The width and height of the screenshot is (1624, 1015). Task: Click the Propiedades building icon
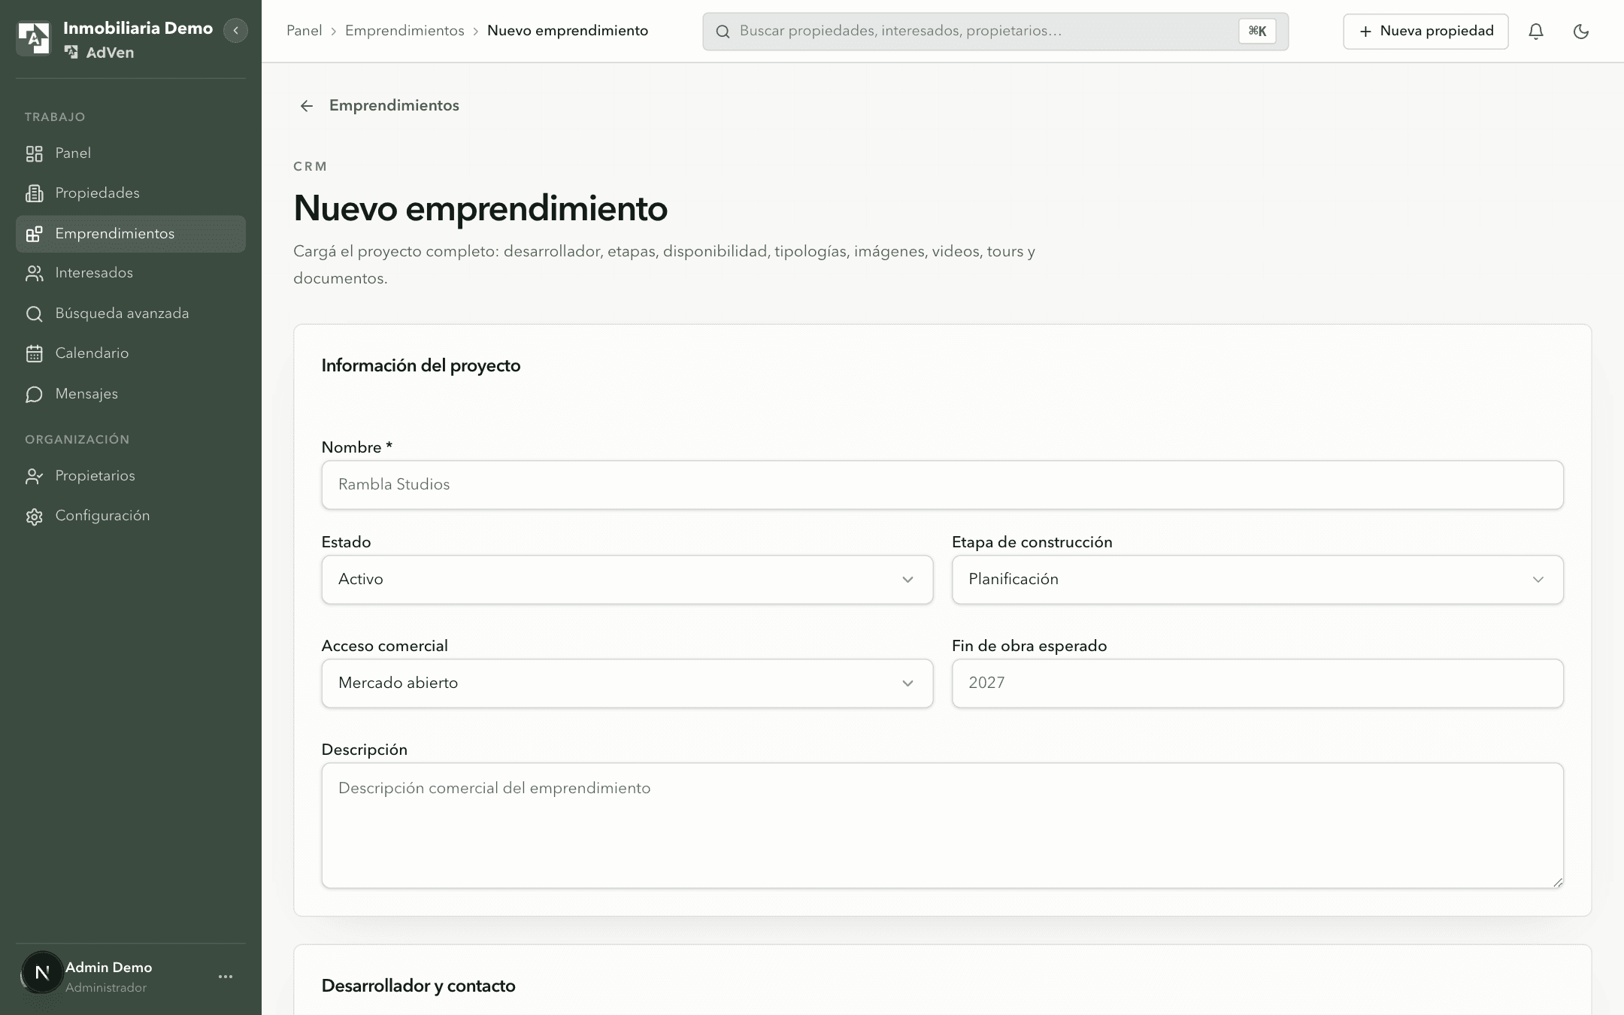click(x=34, y=193)
